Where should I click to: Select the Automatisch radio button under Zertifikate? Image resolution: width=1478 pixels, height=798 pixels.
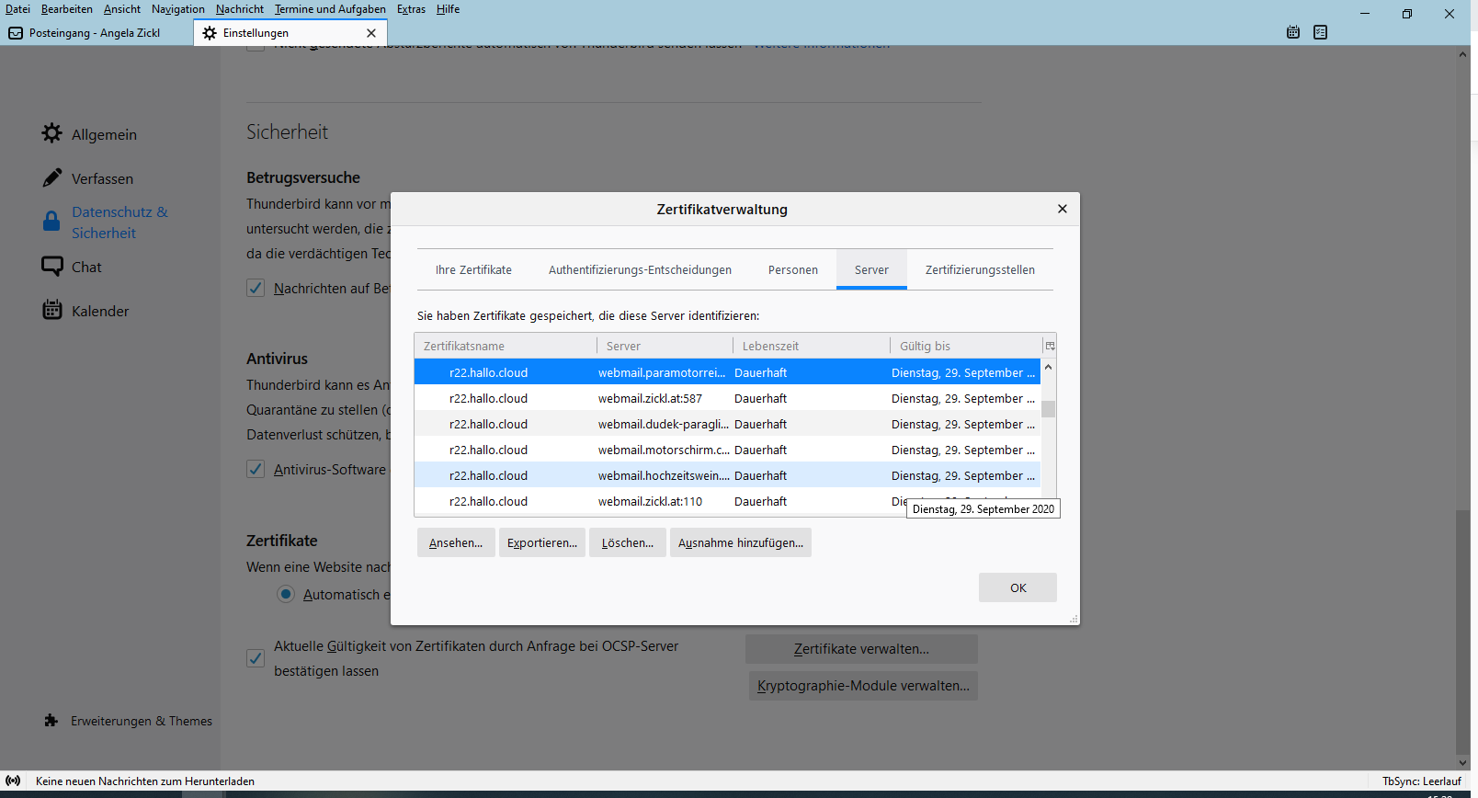(286, 594)
